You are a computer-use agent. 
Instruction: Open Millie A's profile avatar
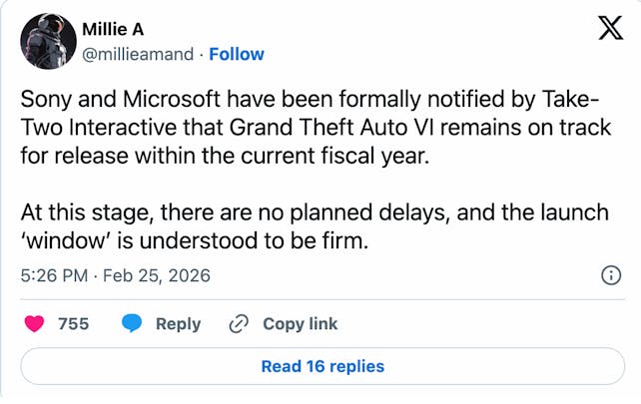(48, 41)
